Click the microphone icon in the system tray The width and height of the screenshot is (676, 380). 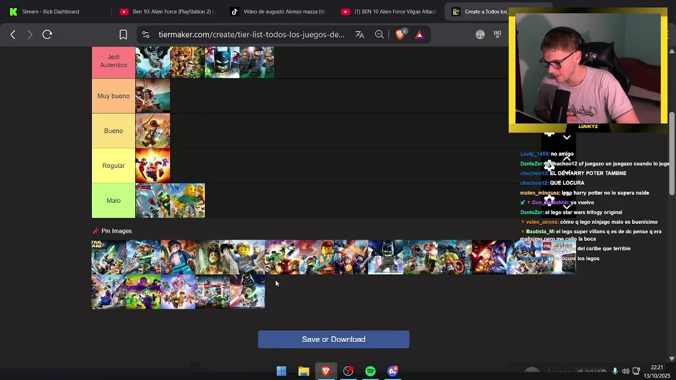(615, 372)
